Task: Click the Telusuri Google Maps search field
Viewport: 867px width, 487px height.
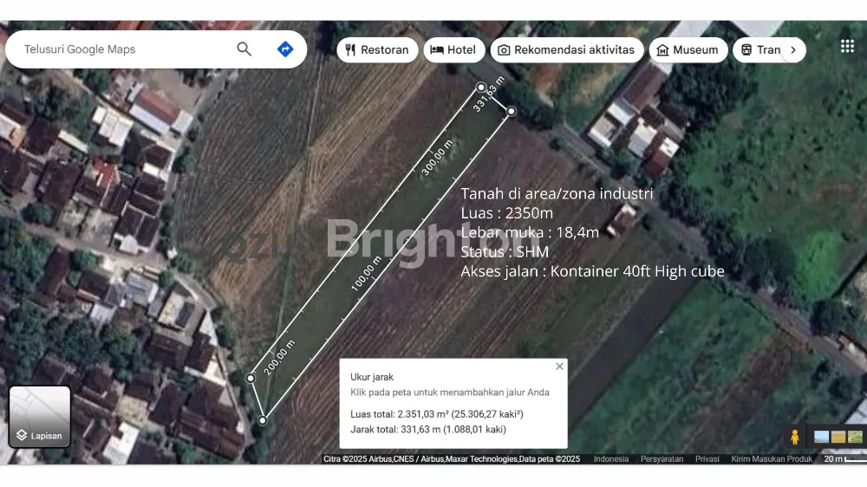Action: (121, 49)
